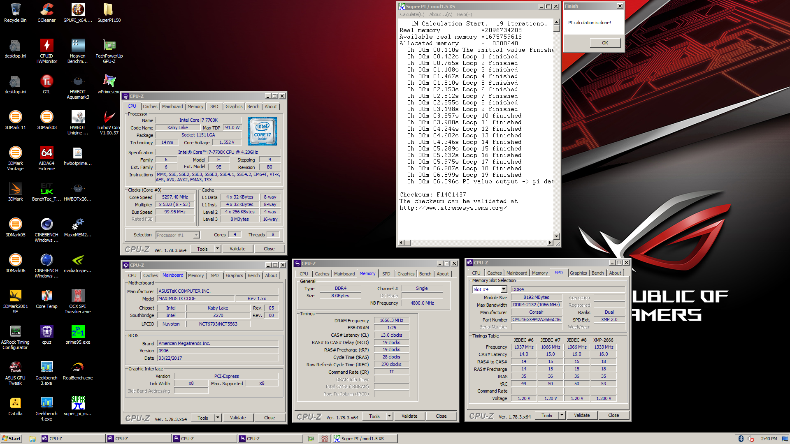The width and height of the screenshot is (790, 444).
Task: Select the GTL desktop icon
Action: tap(46, 84)
